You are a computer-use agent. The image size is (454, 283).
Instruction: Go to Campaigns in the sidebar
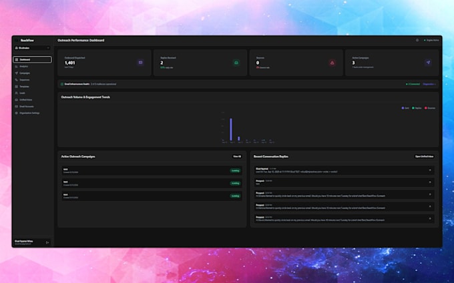[33, 73]
